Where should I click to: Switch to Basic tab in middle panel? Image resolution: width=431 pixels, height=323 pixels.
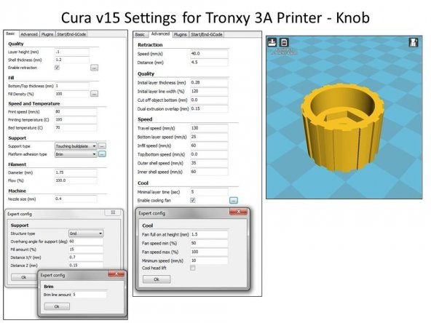coord(140,35)
